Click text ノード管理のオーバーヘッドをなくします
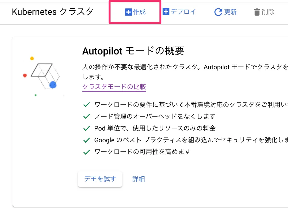 point(155,116)
